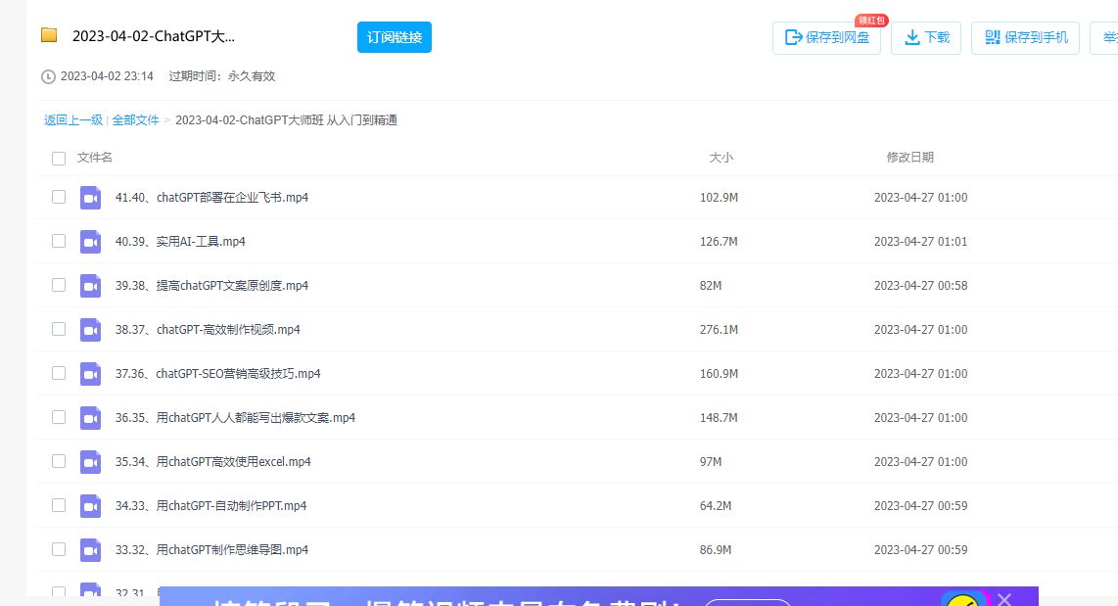This screenshot has height=606, width=1118.
Task: Click the 订阅链接 subscribe button
Action: click(x=395, y=37)
